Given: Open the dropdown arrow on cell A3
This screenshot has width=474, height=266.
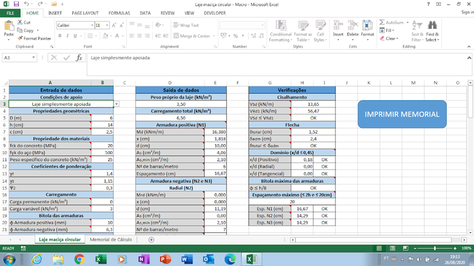Looking at the screenshot, I should pos(117,103).
